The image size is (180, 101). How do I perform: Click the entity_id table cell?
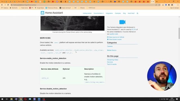point(45,78)
